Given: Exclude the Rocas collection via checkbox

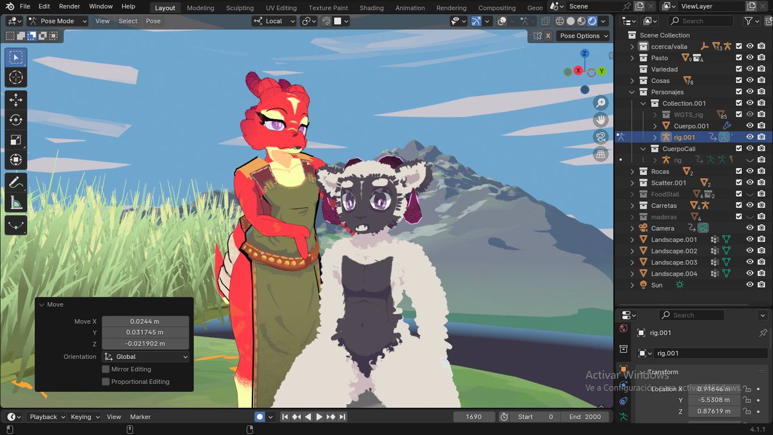Looking at the screenshot, I should 739,172.
